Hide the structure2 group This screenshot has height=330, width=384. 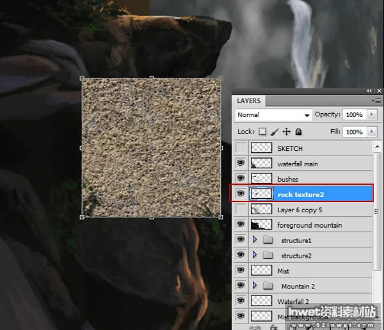[241, 255]
